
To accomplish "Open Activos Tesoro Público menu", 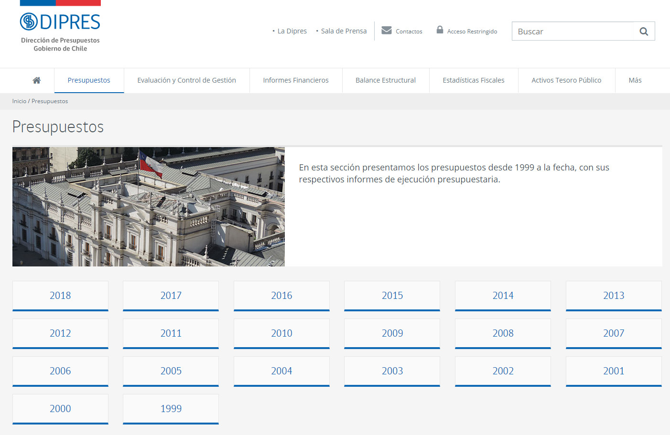I will (x=566, y=80).
